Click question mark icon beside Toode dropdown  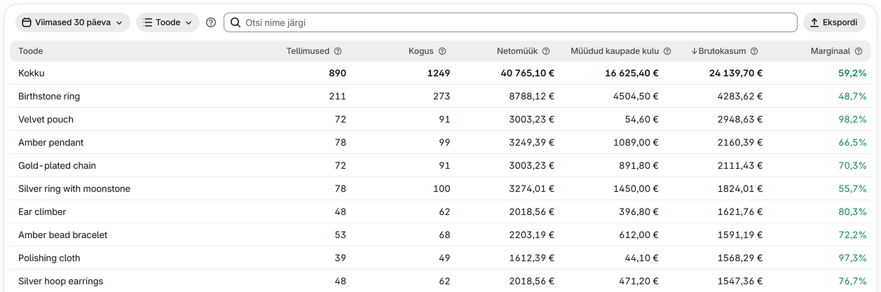[x=211, y=22]
